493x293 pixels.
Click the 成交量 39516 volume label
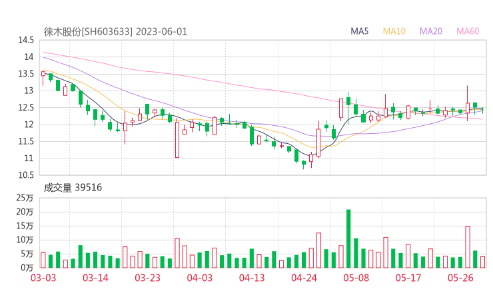tap(73, 188)
